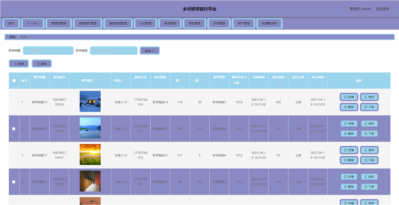Screen dimensions: 399x205
Task: Open the 研学类型 filter select box
Action: (114, 51)
